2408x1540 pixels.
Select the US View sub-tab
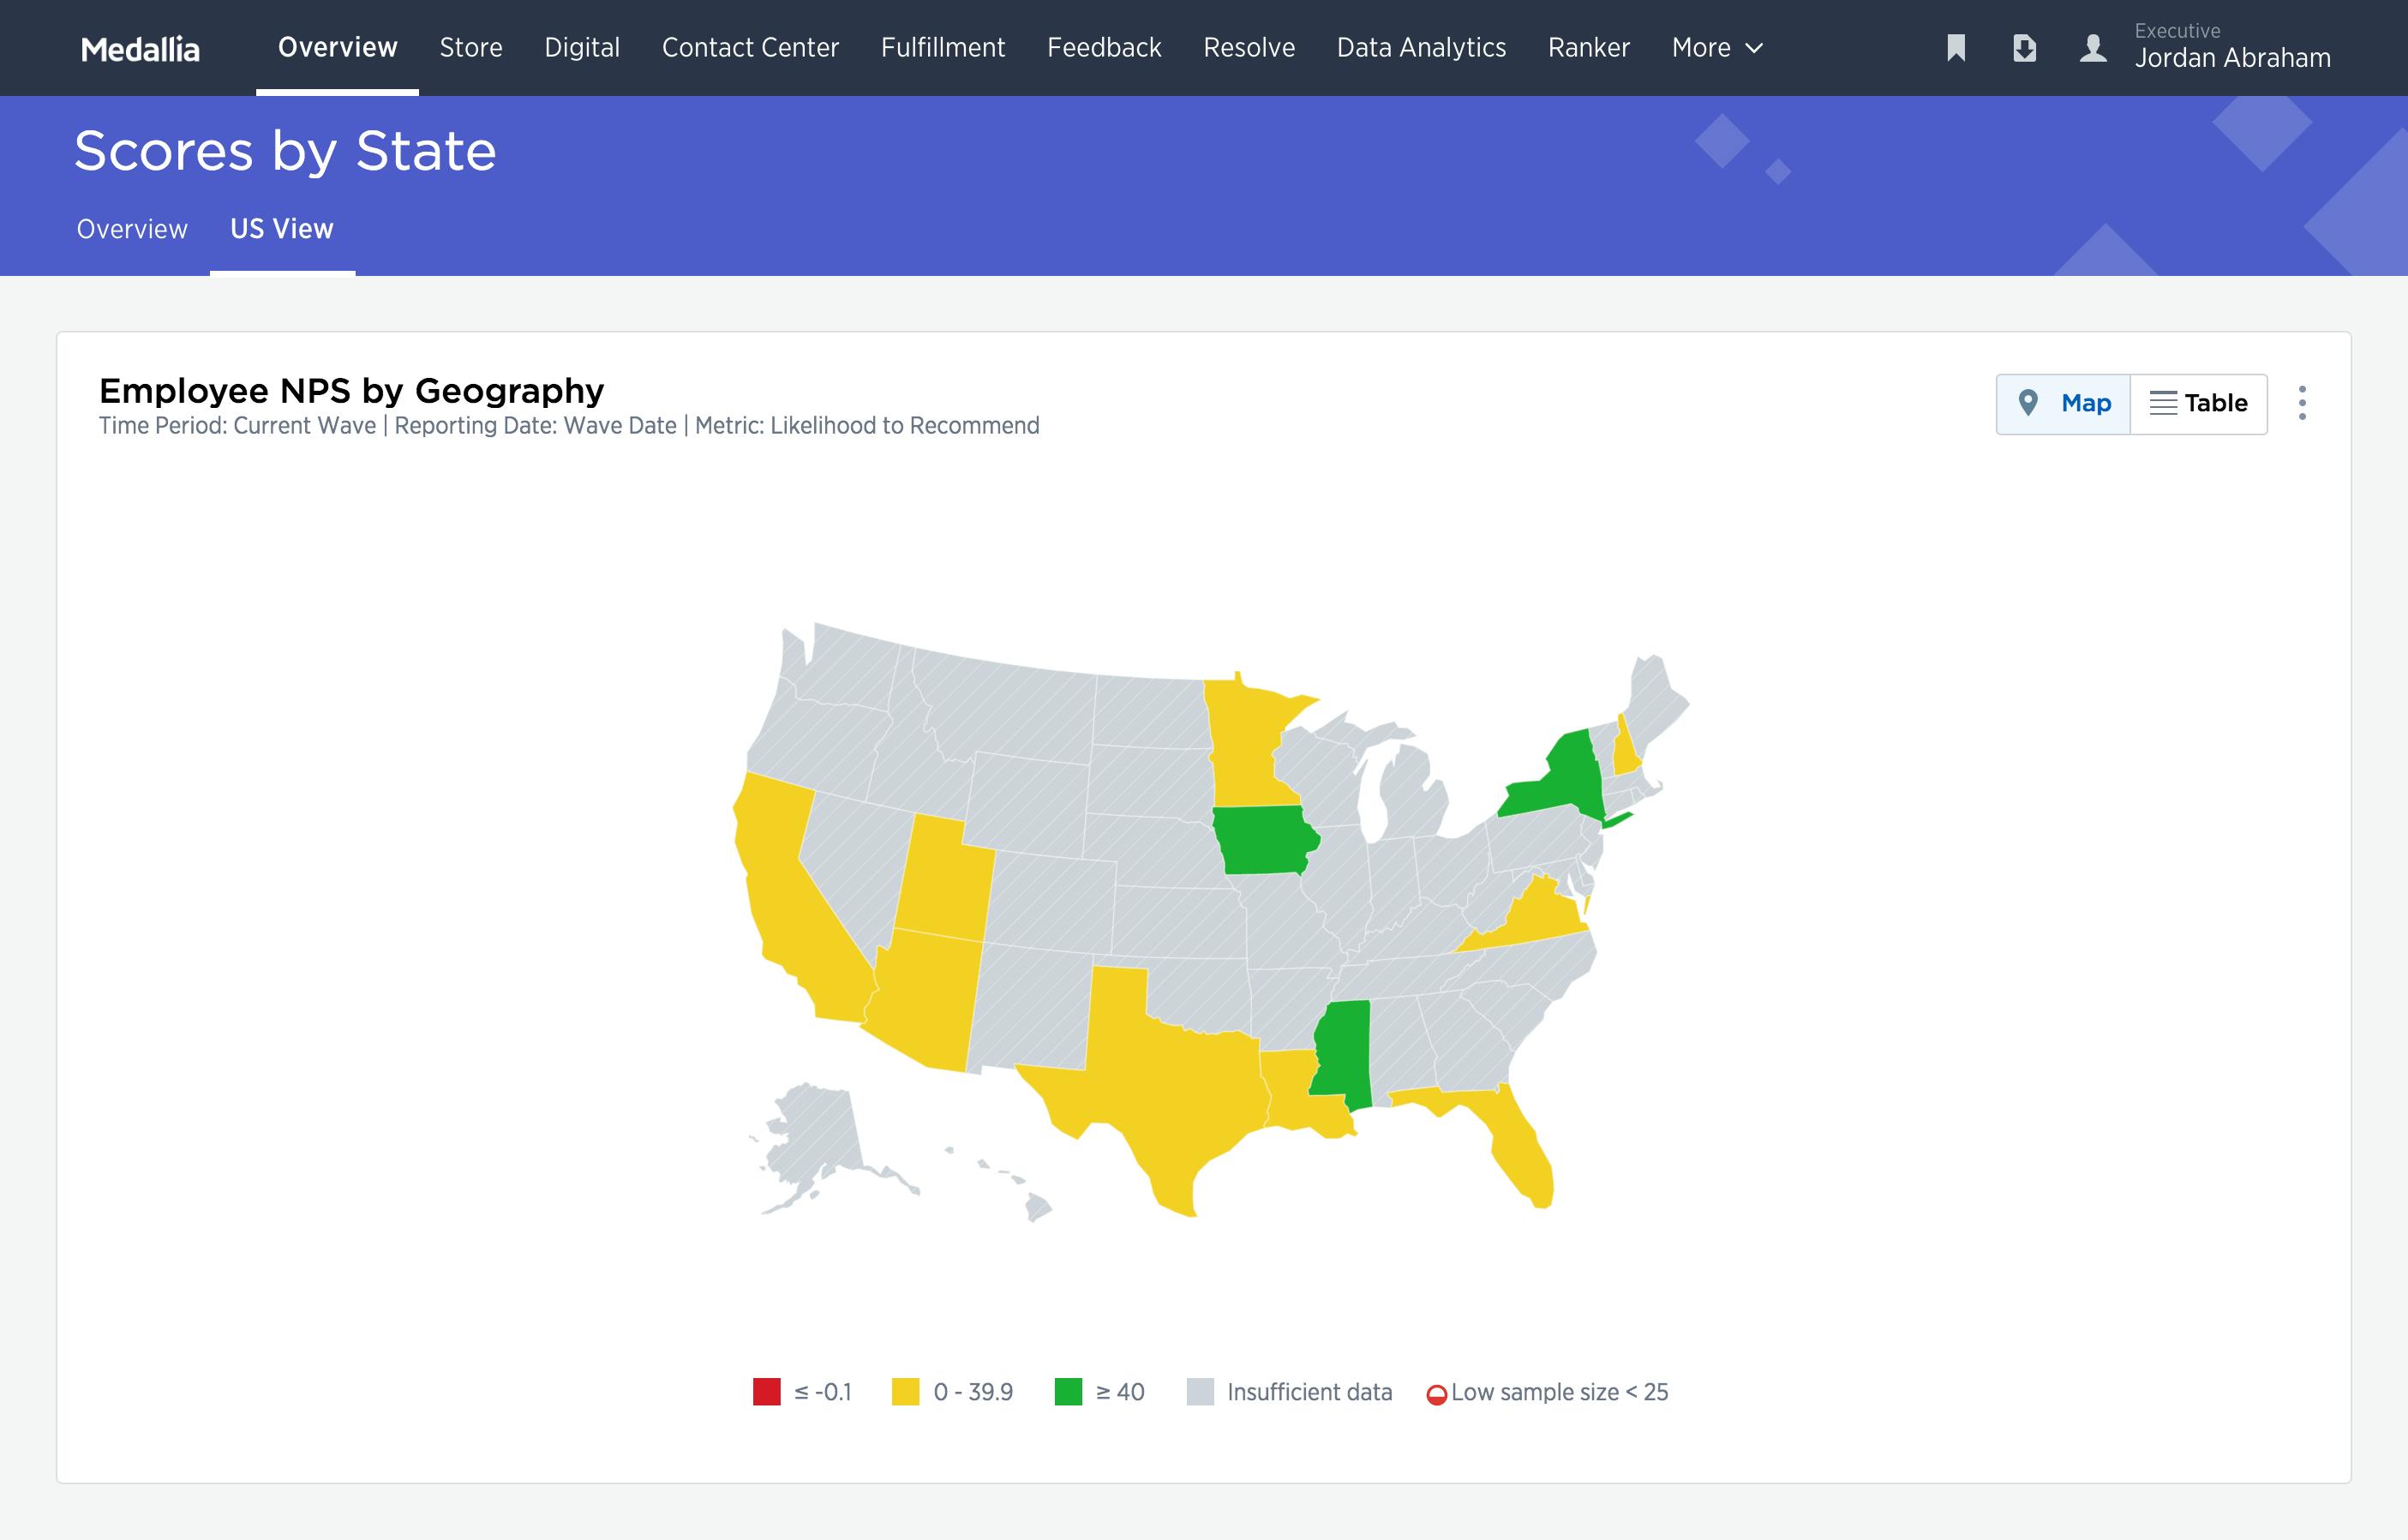(282, 229)
